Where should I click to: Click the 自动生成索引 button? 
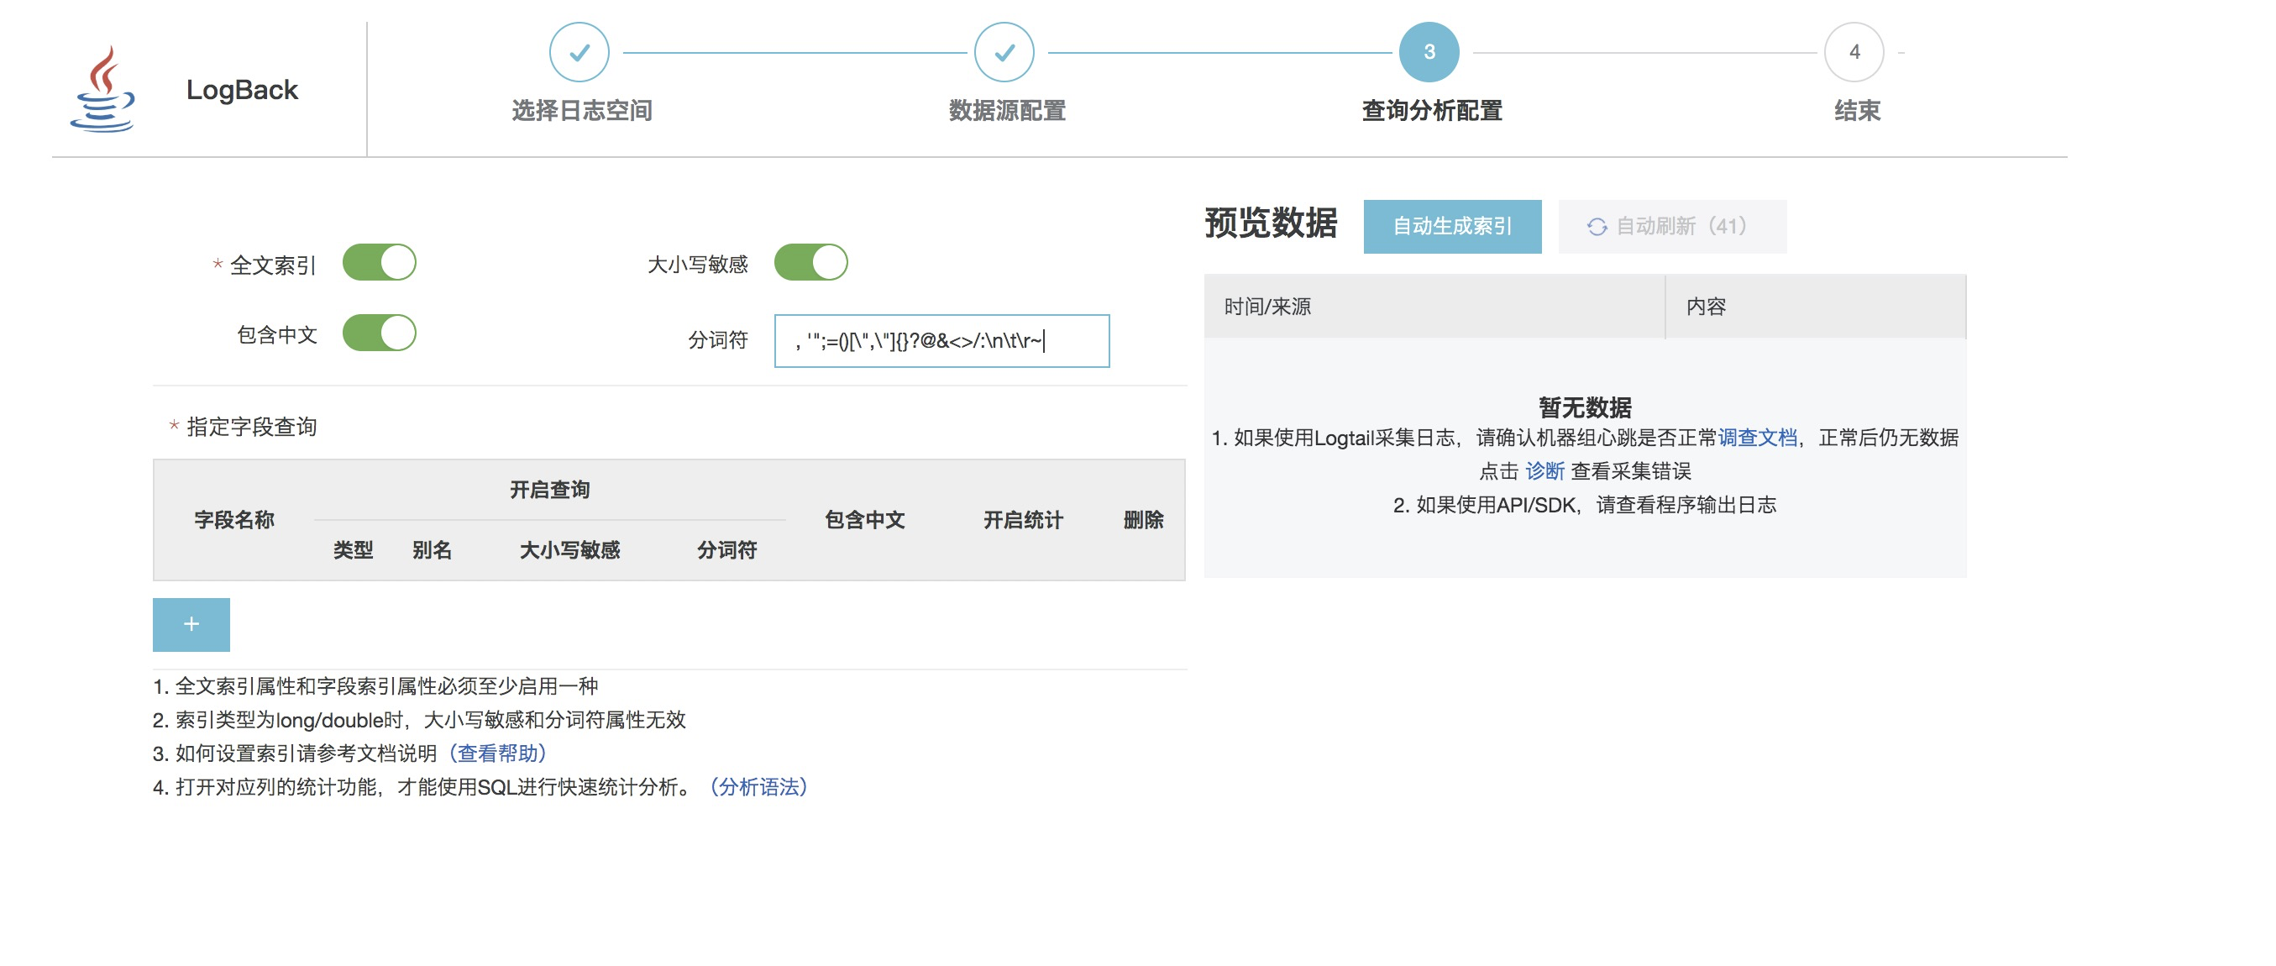[x=1451, y=226]
